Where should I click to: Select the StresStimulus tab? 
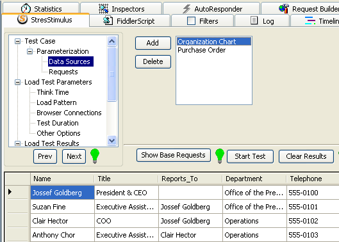(x=45, y=20)
